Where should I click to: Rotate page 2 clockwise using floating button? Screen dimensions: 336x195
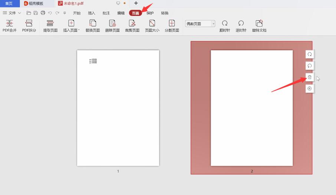(x=310, y=54)
